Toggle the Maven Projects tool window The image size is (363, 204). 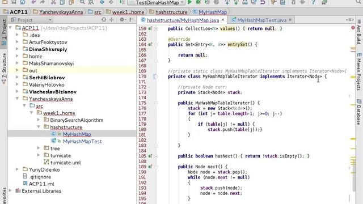pos(359,71)
